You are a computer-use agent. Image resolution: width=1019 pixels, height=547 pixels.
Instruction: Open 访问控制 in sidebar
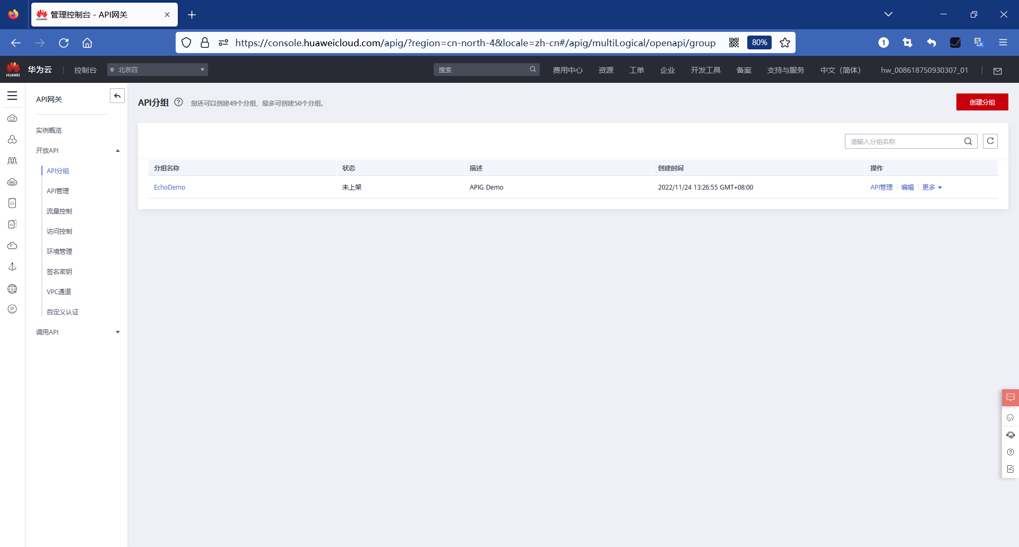tap(59, 232)
